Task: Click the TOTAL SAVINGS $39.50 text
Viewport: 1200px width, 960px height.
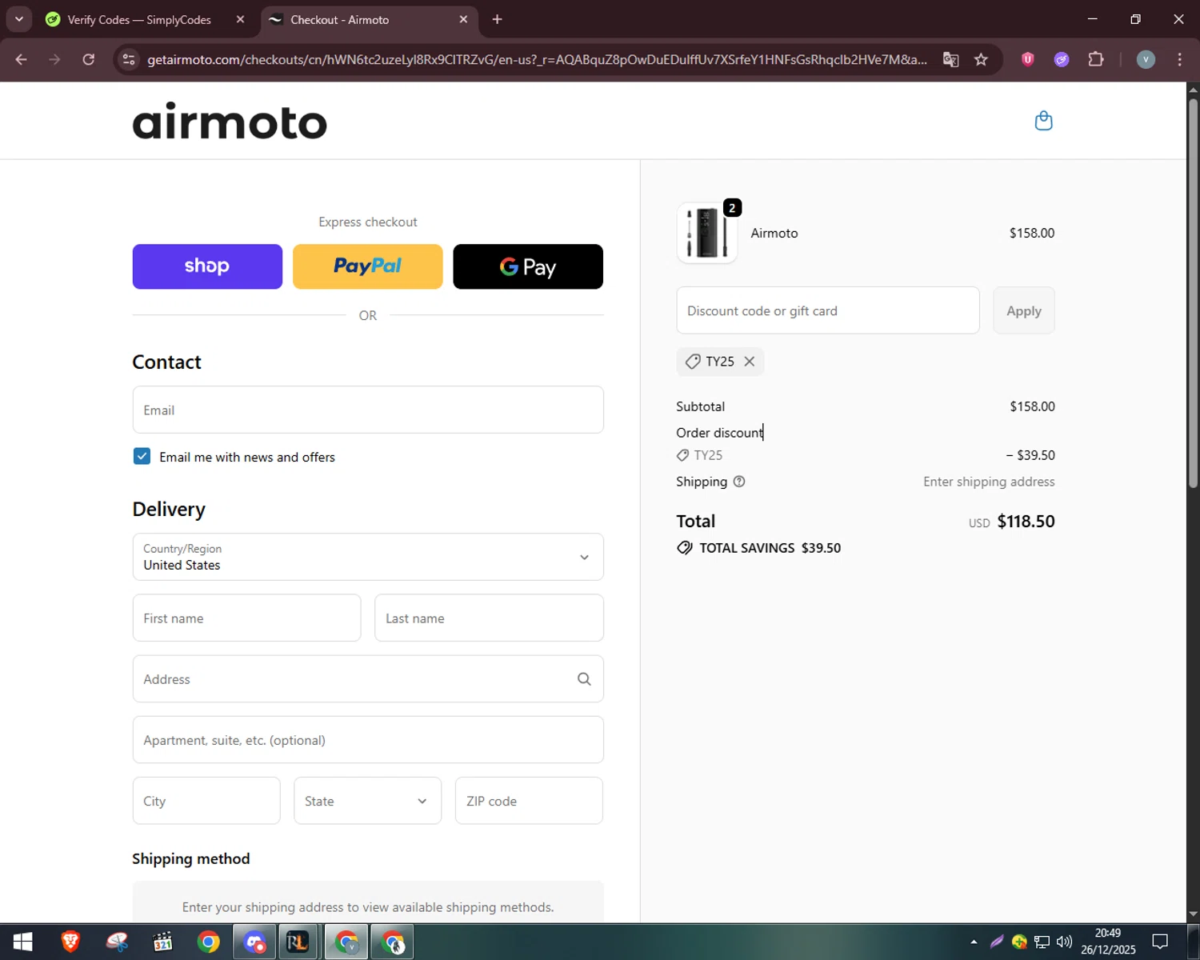Action: [770, 548]
